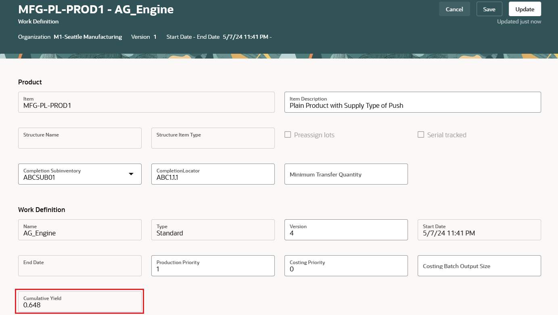Image resolution: width=558 pixels, height=315 pixels.
Task: Click the Updated just now status text
Action: click(x=519, y=21)
